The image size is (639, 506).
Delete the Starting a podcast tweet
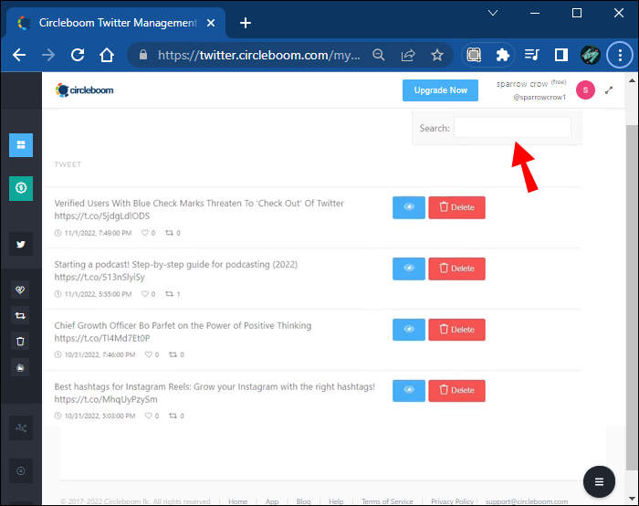tap(456, 269)
